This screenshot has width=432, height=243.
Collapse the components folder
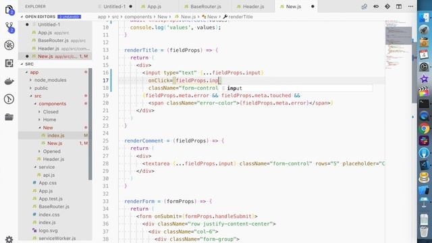pyautogui.click(x=53, y=104)
